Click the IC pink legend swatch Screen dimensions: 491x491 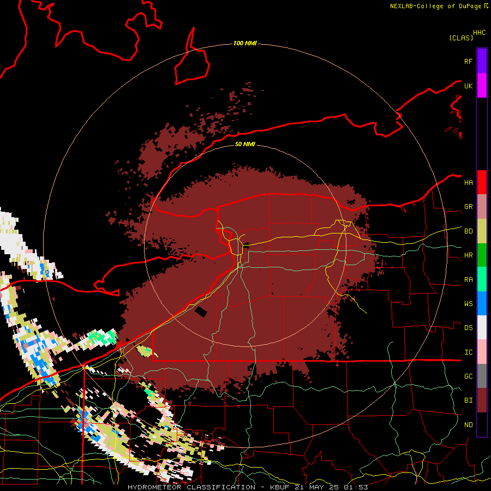click(x=482, y=352)
